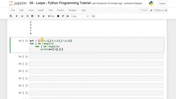Click output value 1
Viewport: 176px width, 99px height.
click(x=31, y=22)
